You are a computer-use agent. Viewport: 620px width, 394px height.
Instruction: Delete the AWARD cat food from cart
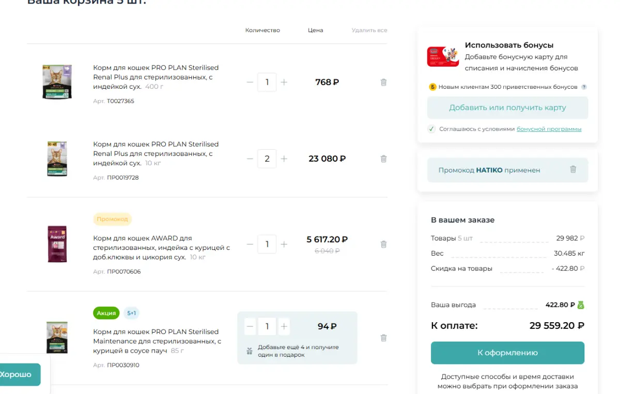click(383, 244)
